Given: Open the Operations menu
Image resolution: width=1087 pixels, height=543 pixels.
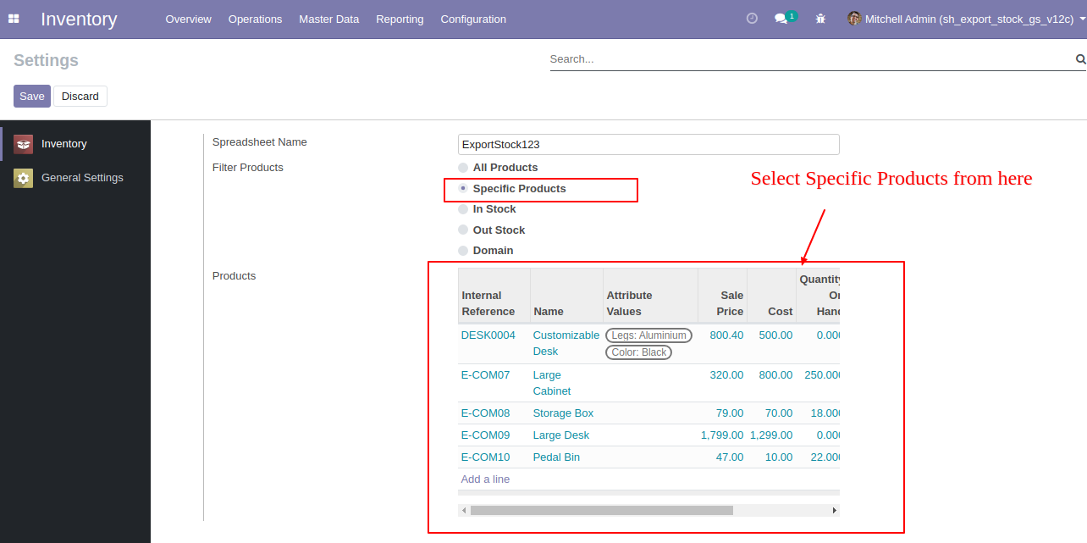Looking at the screenshot, I should (255, 19).
